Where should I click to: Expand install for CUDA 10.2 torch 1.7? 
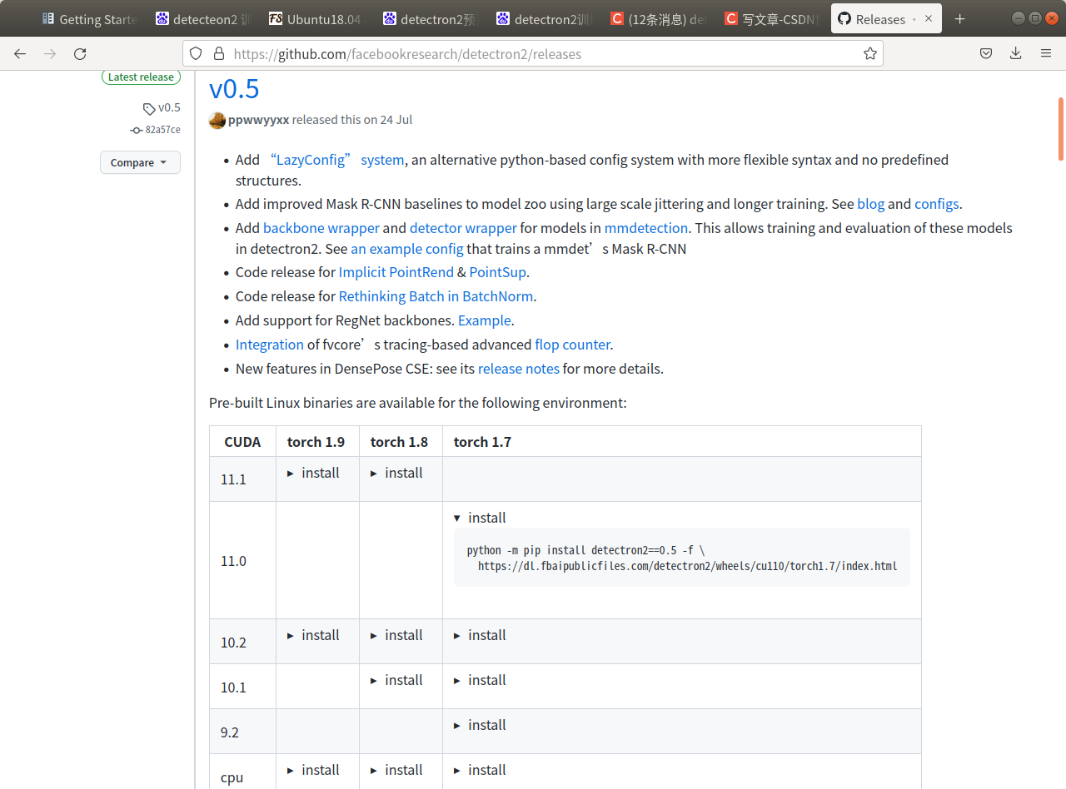pyautogui.click(x=480, y=635)
